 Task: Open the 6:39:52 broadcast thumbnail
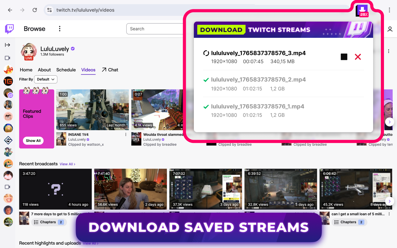pos(281,189)
